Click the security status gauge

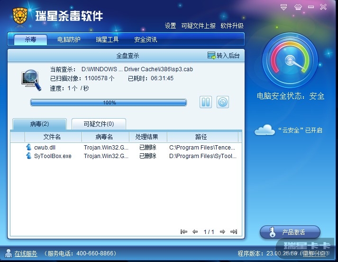click(290, 60)
